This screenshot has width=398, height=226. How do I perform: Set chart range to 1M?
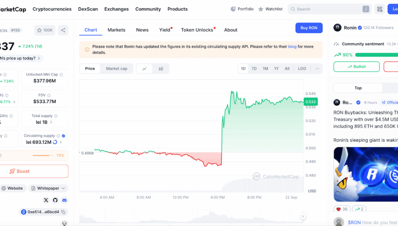265,69
